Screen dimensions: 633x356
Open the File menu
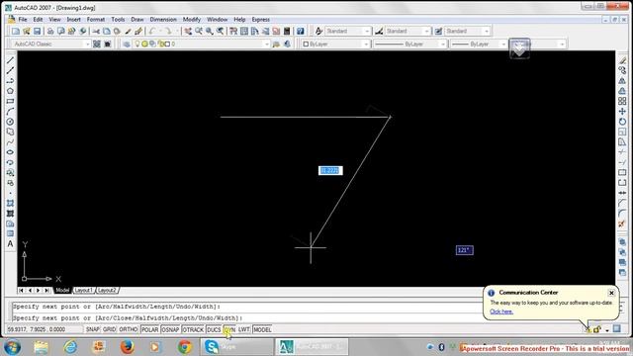[x=23, y=20]
